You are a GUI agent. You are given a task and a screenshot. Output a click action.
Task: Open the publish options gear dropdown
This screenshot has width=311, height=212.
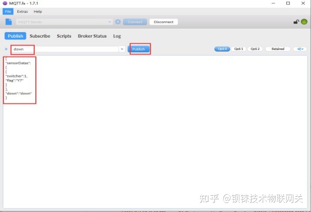tap(300, 49)
